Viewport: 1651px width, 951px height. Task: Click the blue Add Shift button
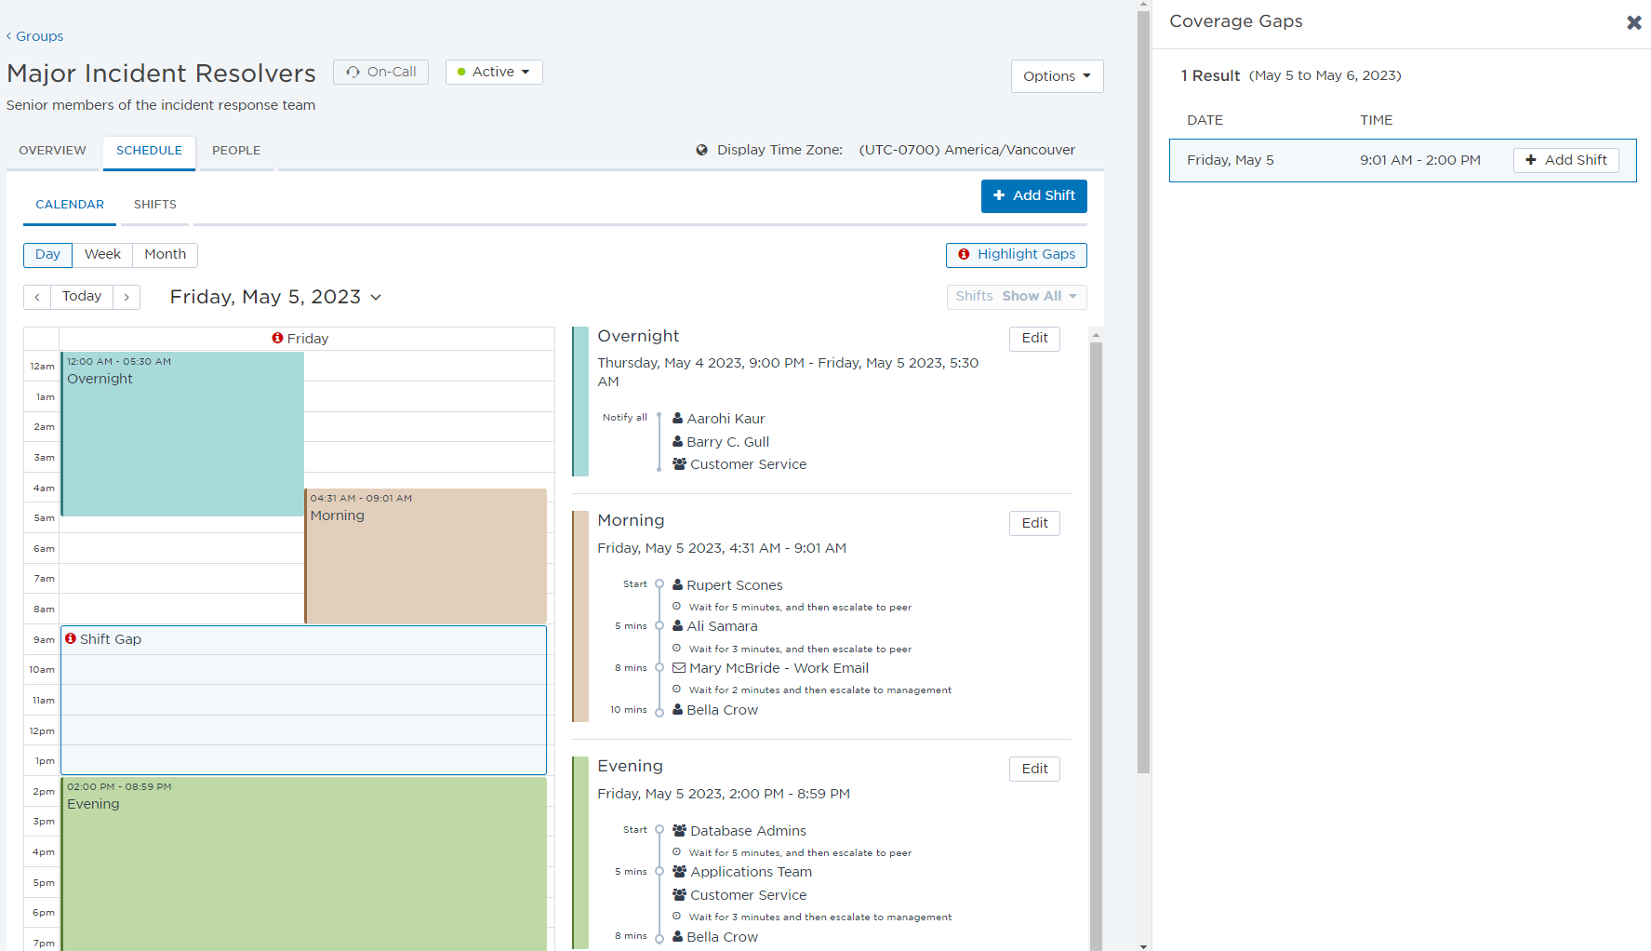[x=1033, y=195]
